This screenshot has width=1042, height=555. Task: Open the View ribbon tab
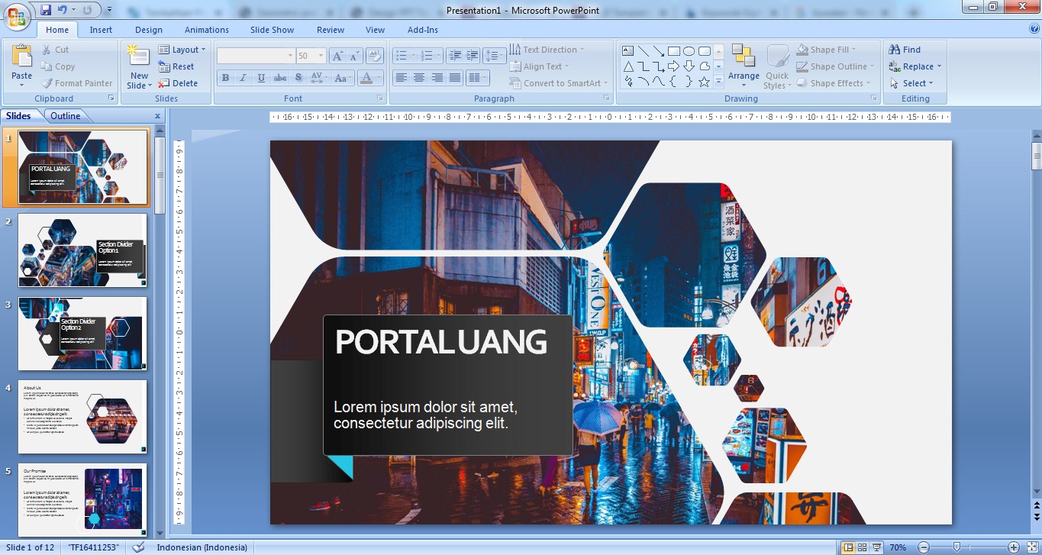tap(375, 30)
